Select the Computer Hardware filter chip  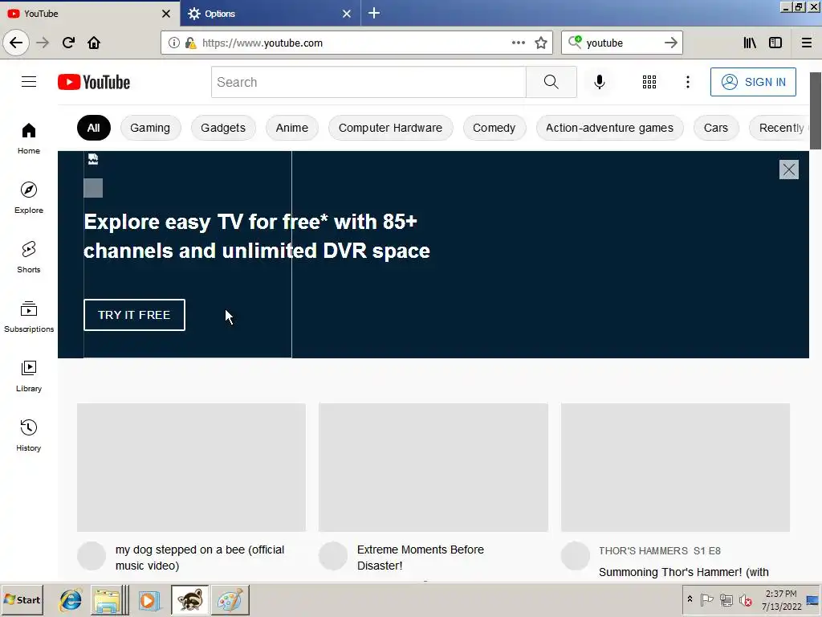[x=391, y=128]
